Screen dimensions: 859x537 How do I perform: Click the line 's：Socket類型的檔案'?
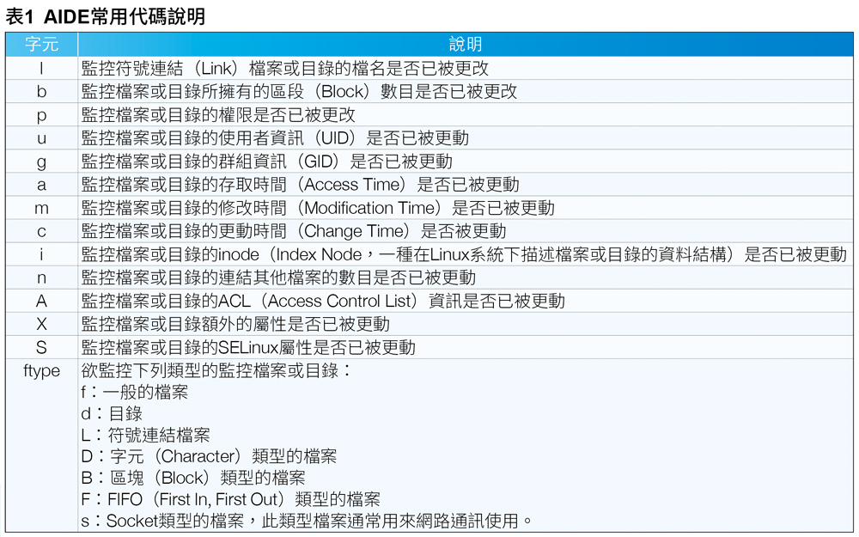pyautogui.click(x=307, y=521)
